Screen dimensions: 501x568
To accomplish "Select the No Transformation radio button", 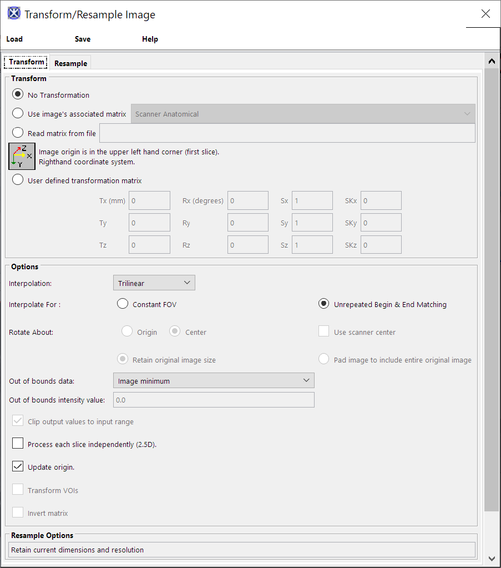I will coord(18,95).
